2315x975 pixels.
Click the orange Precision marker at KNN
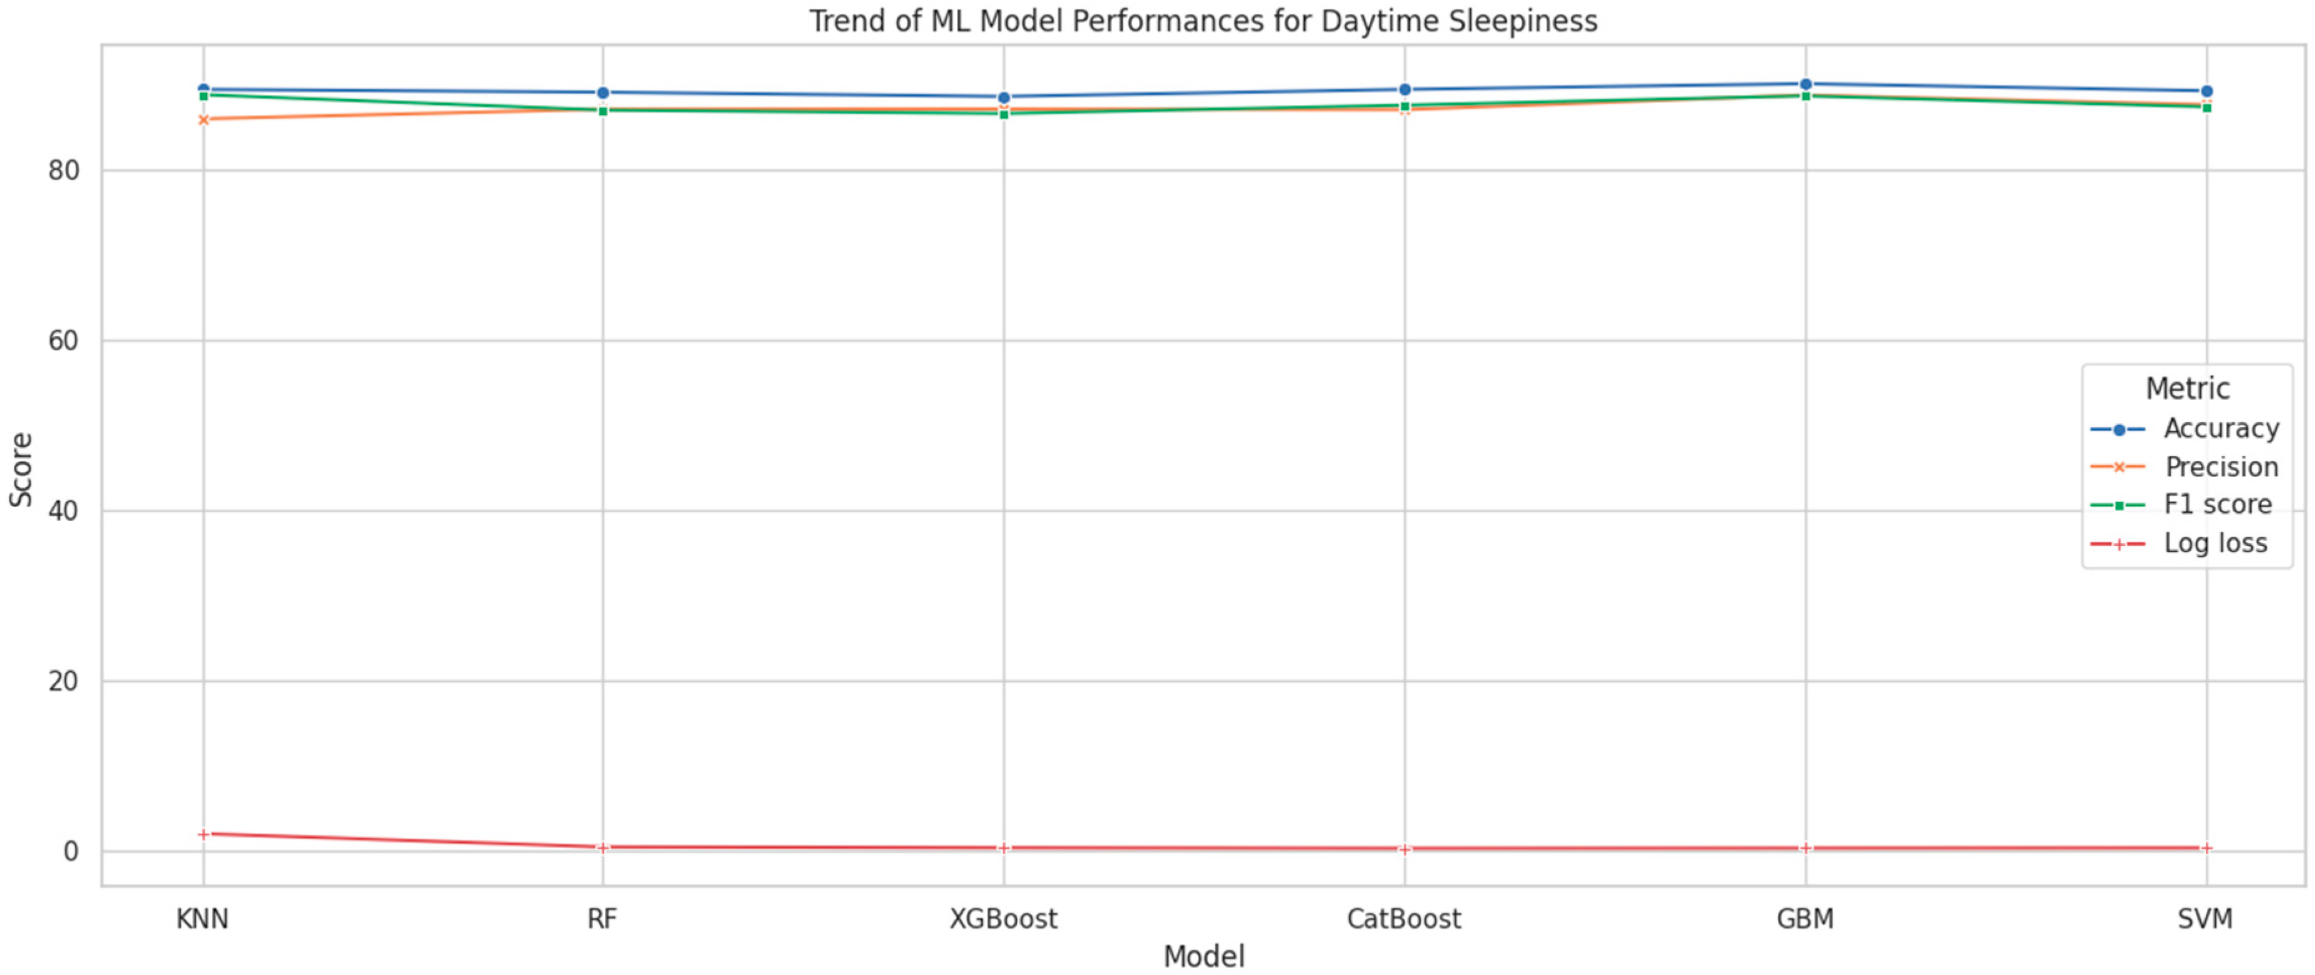[x=203, y=120]
